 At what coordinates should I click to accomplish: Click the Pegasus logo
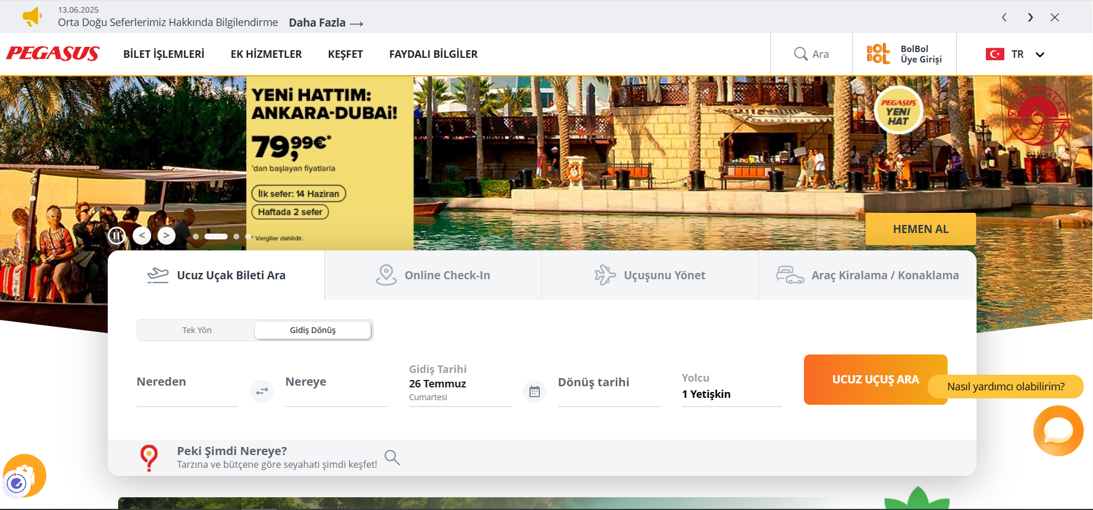(x=53, y=54)
